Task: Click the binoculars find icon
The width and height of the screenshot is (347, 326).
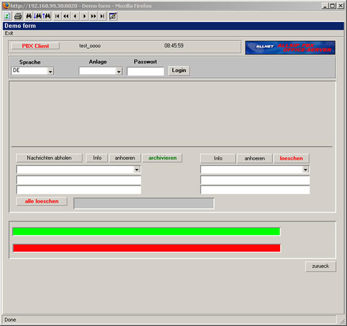Action: (x=29, y=16)
